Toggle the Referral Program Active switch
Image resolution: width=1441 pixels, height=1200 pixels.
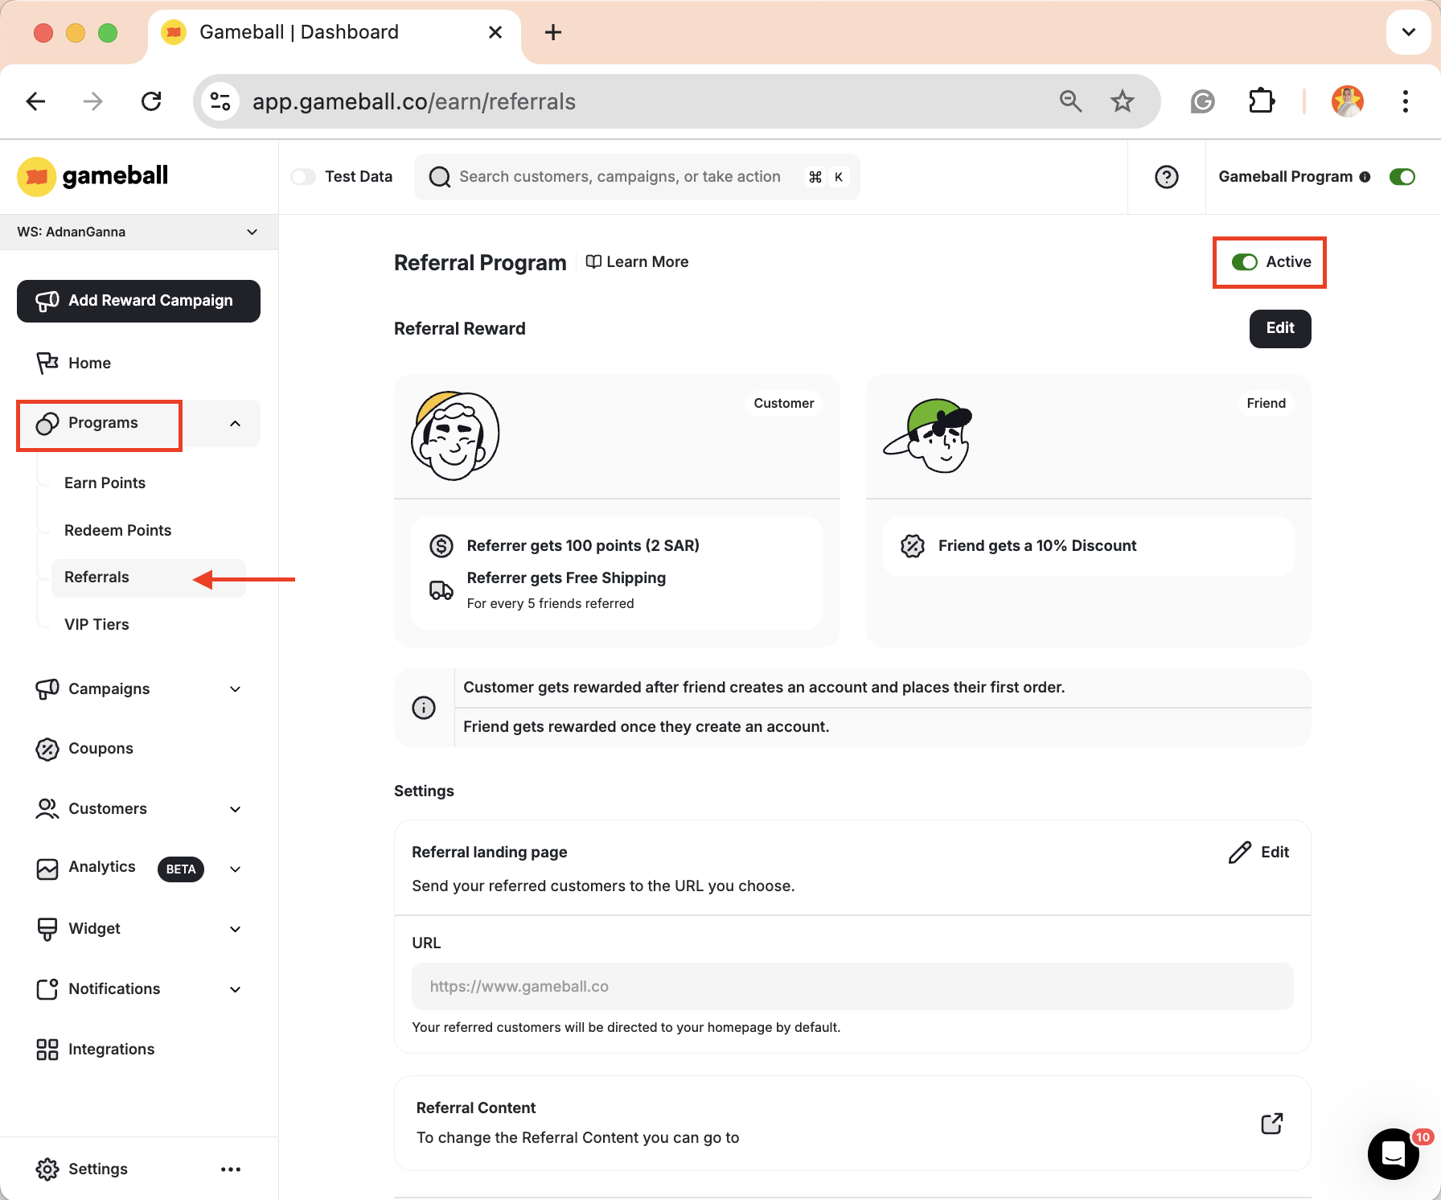(1243, 261)
